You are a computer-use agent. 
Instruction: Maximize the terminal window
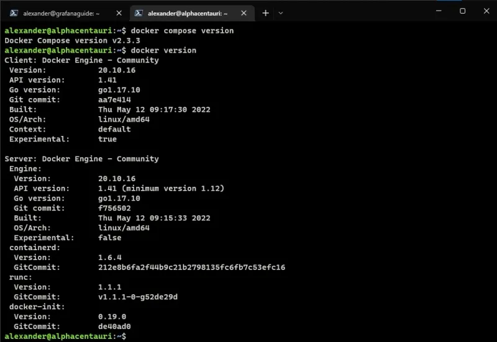pyautogui.click(x=462, y=11)
